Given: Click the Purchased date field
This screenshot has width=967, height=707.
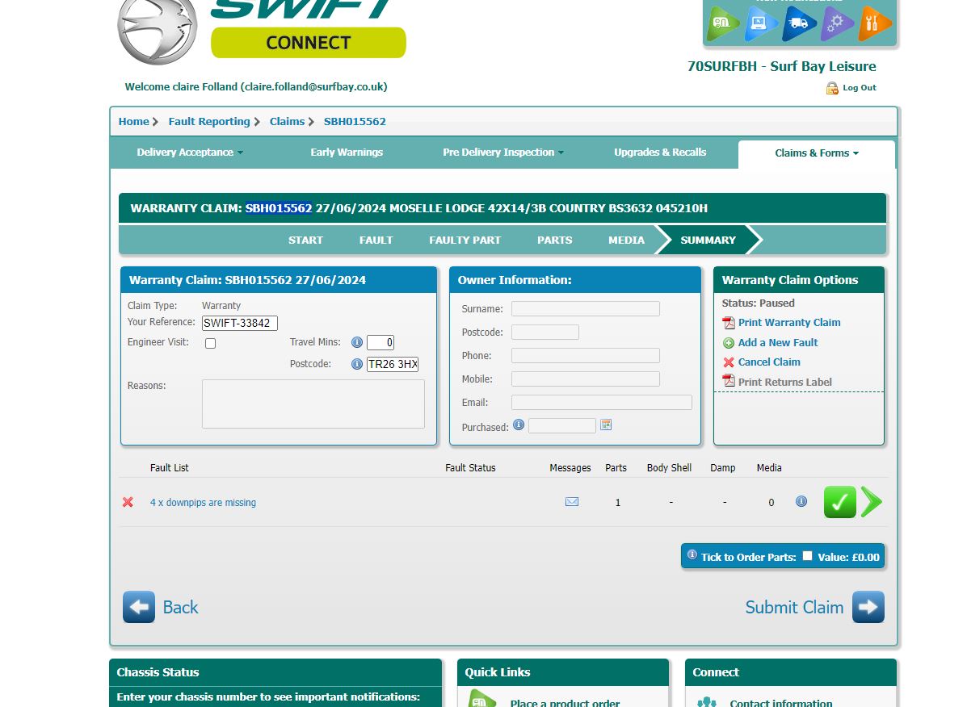Looking at the screenshot, I should 561,425.
